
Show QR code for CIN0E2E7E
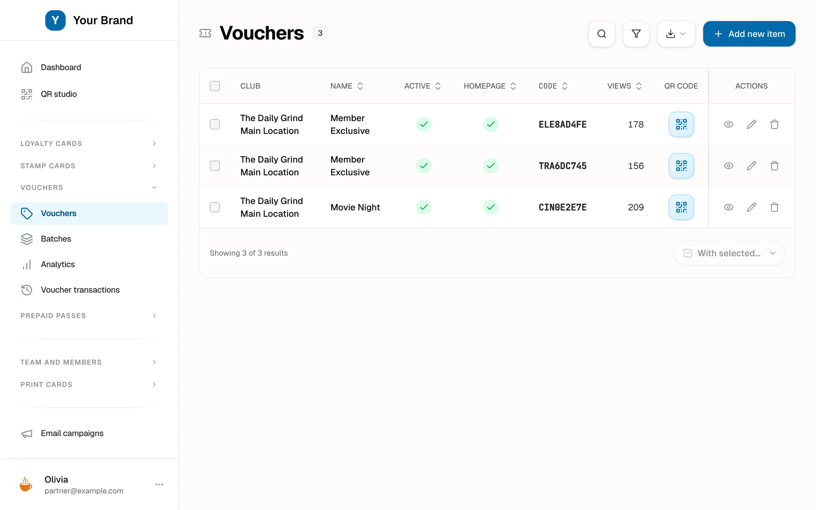pyautogui.click(x=681, y=207)
